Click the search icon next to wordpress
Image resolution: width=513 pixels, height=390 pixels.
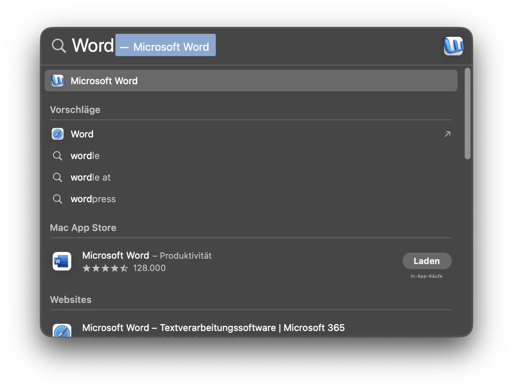[x=58, y=199]
